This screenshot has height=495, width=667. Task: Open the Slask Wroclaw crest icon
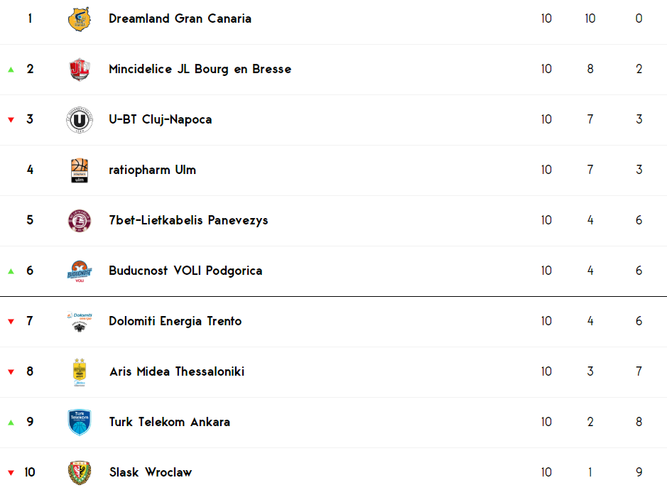pyautogui.click(x=80, y=472)
